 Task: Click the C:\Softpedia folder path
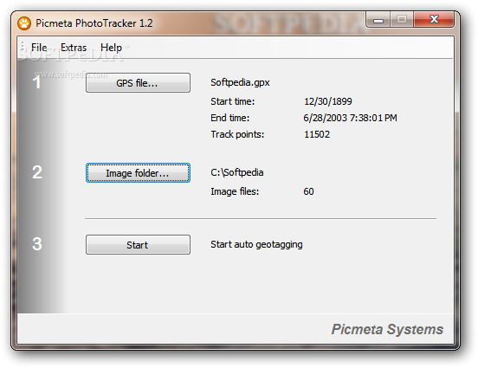237,172
